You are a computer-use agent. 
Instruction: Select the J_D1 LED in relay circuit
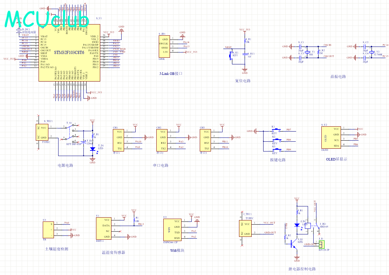pos(297,225)
